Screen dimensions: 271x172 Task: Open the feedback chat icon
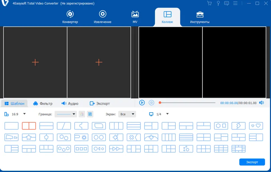227,3
